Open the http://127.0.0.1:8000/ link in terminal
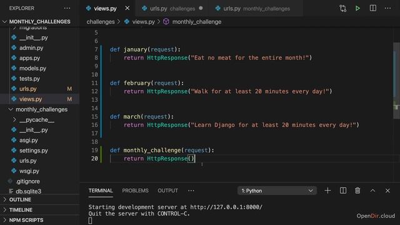400x225 pixels. [226, 207]
